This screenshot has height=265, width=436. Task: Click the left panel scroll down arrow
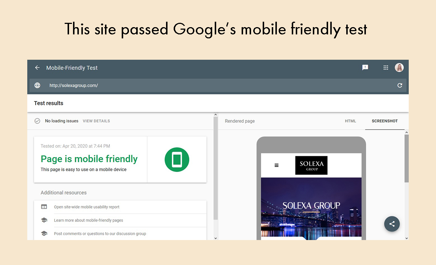[215, 238]
